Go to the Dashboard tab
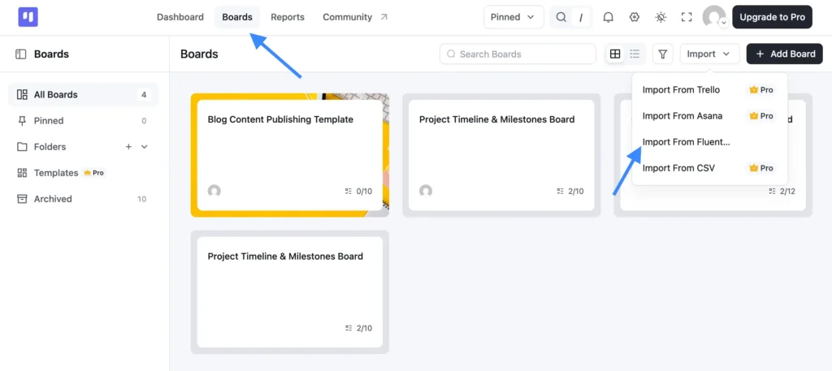The height and width of the screenshot is (371, 832). [180, 17]
